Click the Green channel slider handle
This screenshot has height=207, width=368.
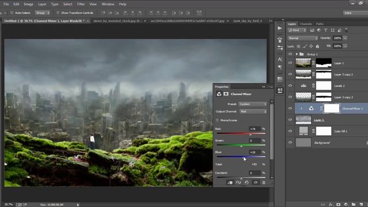coord(241,146)
